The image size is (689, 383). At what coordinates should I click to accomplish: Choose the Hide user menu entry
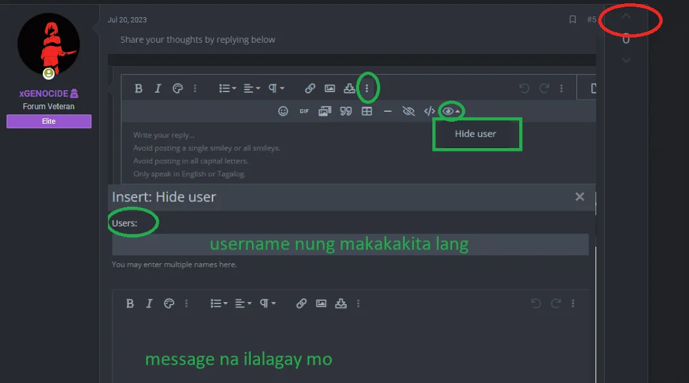(475, 134)
